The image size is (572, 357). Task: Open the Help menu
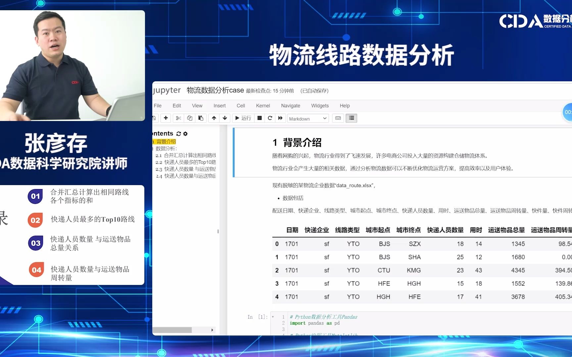tap(345, 106)
